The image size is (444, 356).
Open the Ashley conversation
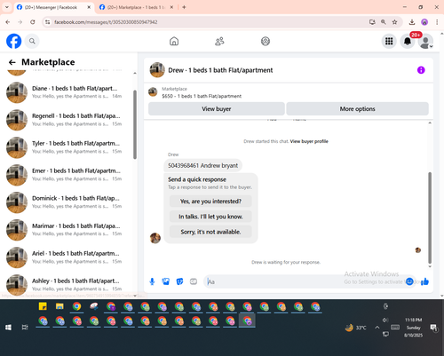[67, 285]
